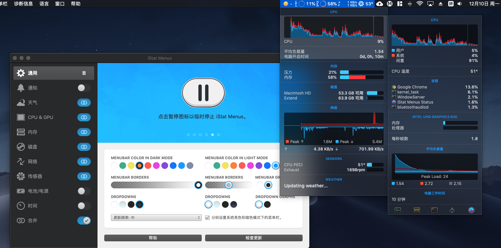Launch Terminal icon in CPU panel footer

point(434,210)
